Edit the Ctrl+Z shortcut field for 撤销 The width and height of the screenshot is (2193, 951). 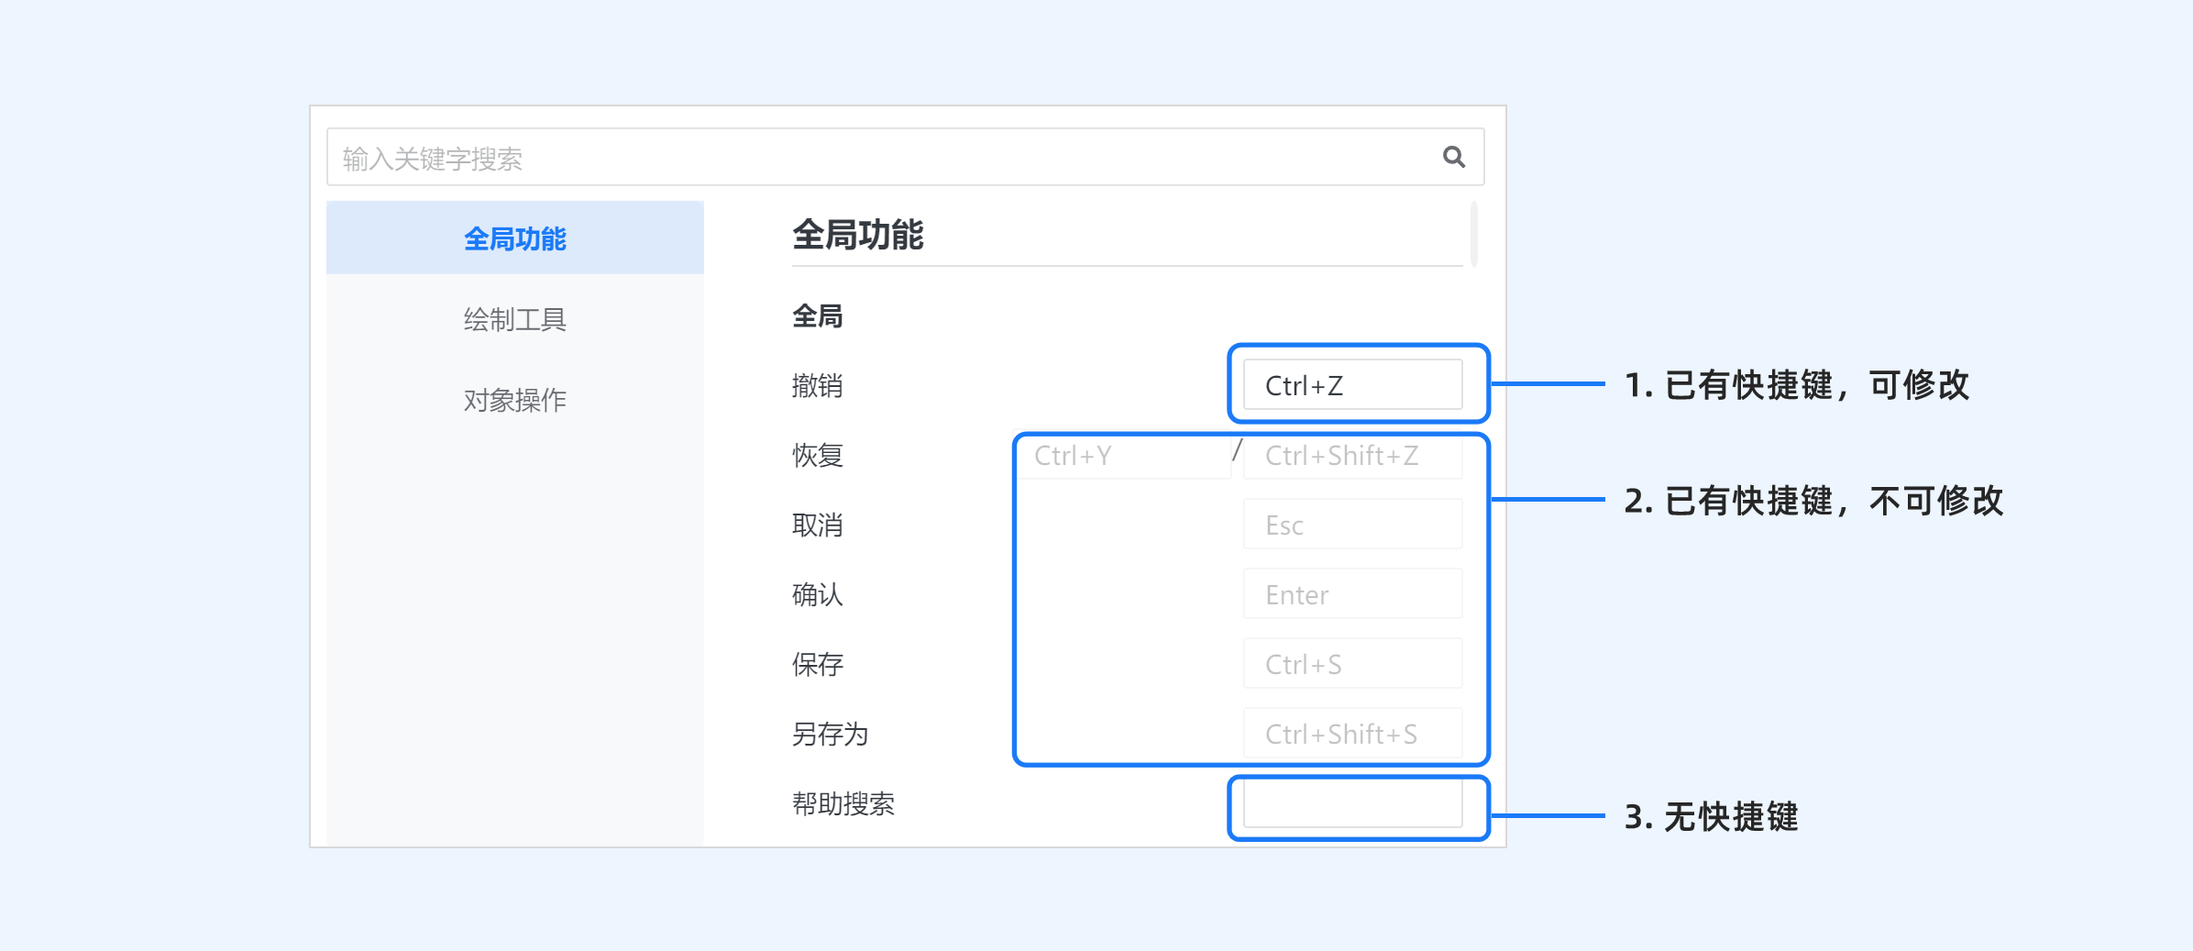tap(1352, 384)
